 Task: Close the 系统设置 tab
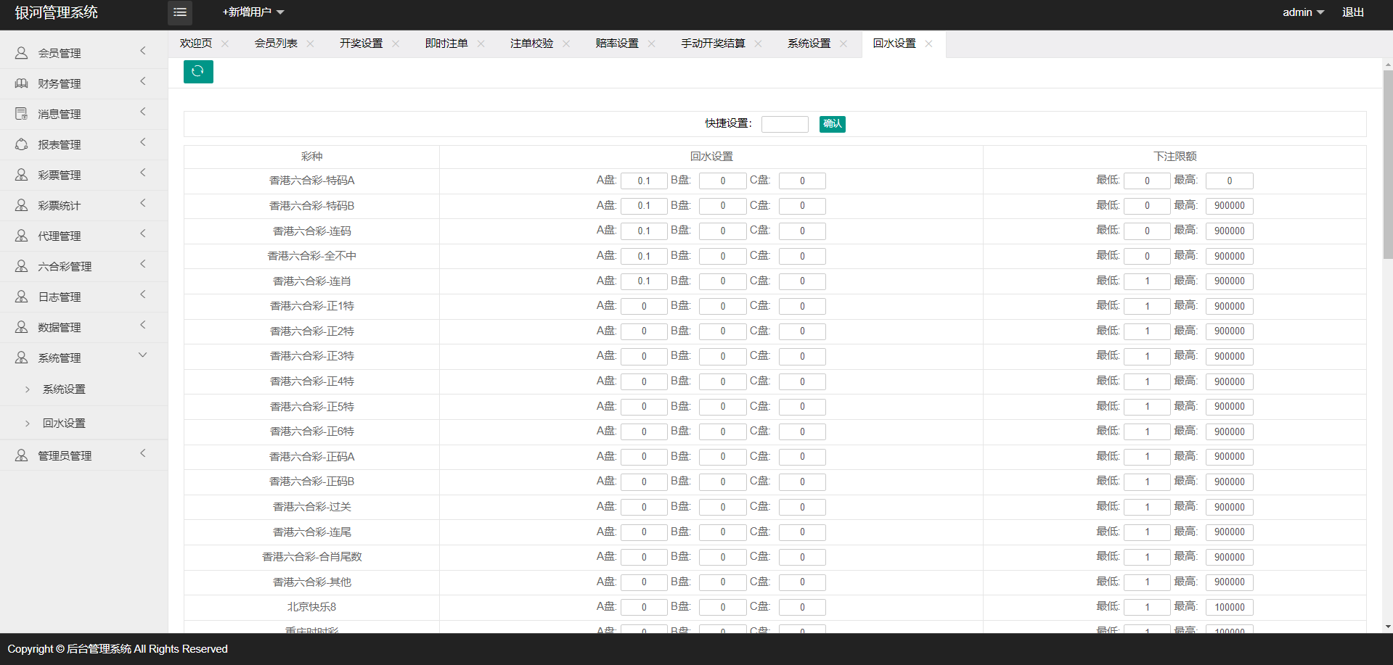843,44
